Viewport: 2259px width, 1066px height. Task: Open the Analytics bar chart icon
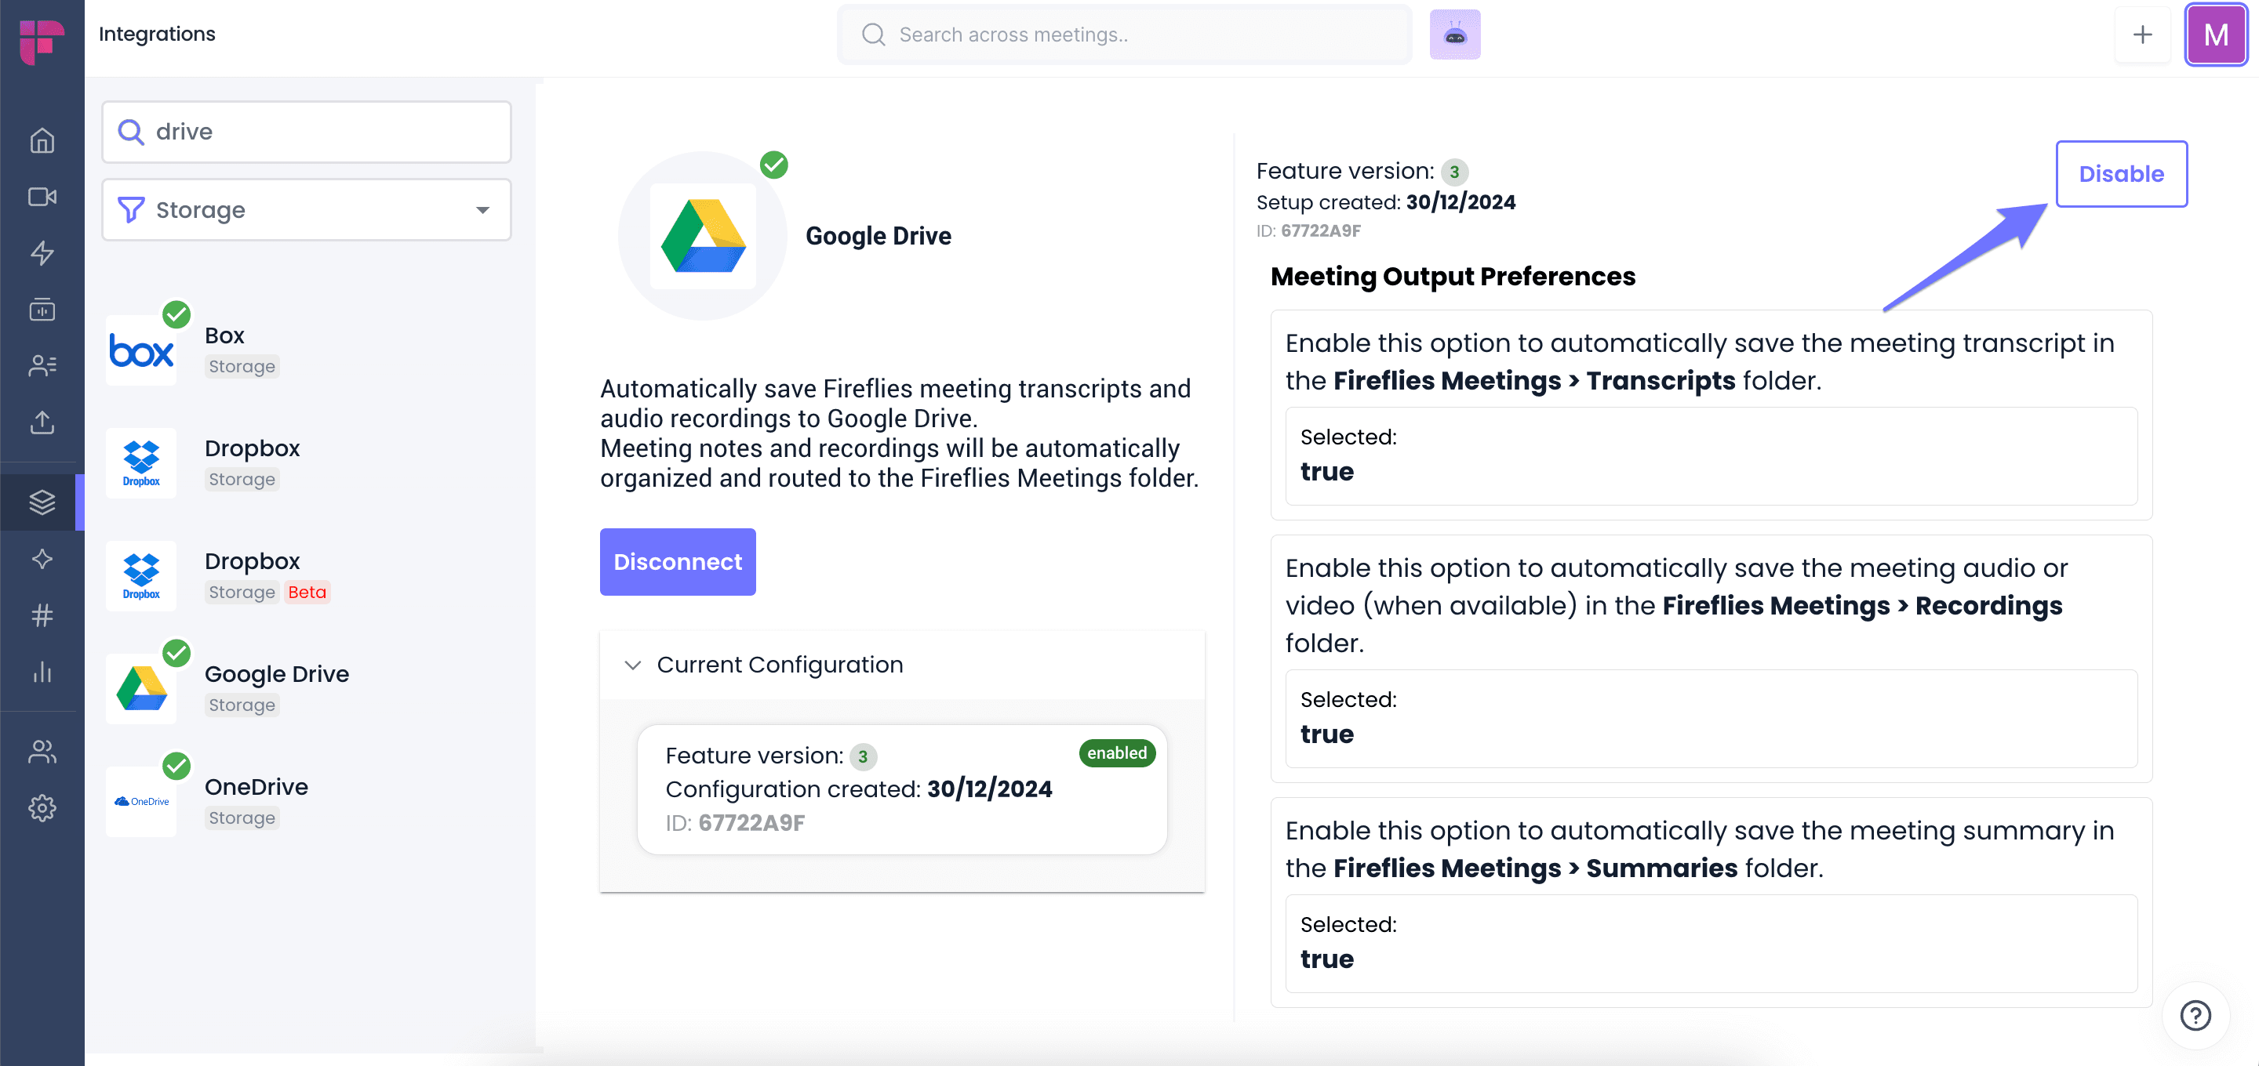click(x=42, y=673)
